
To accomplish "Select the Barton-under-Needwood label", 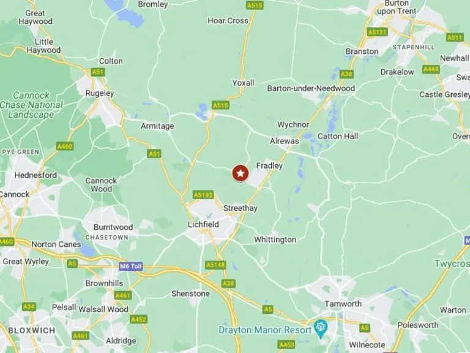I will tap(311, 88).
